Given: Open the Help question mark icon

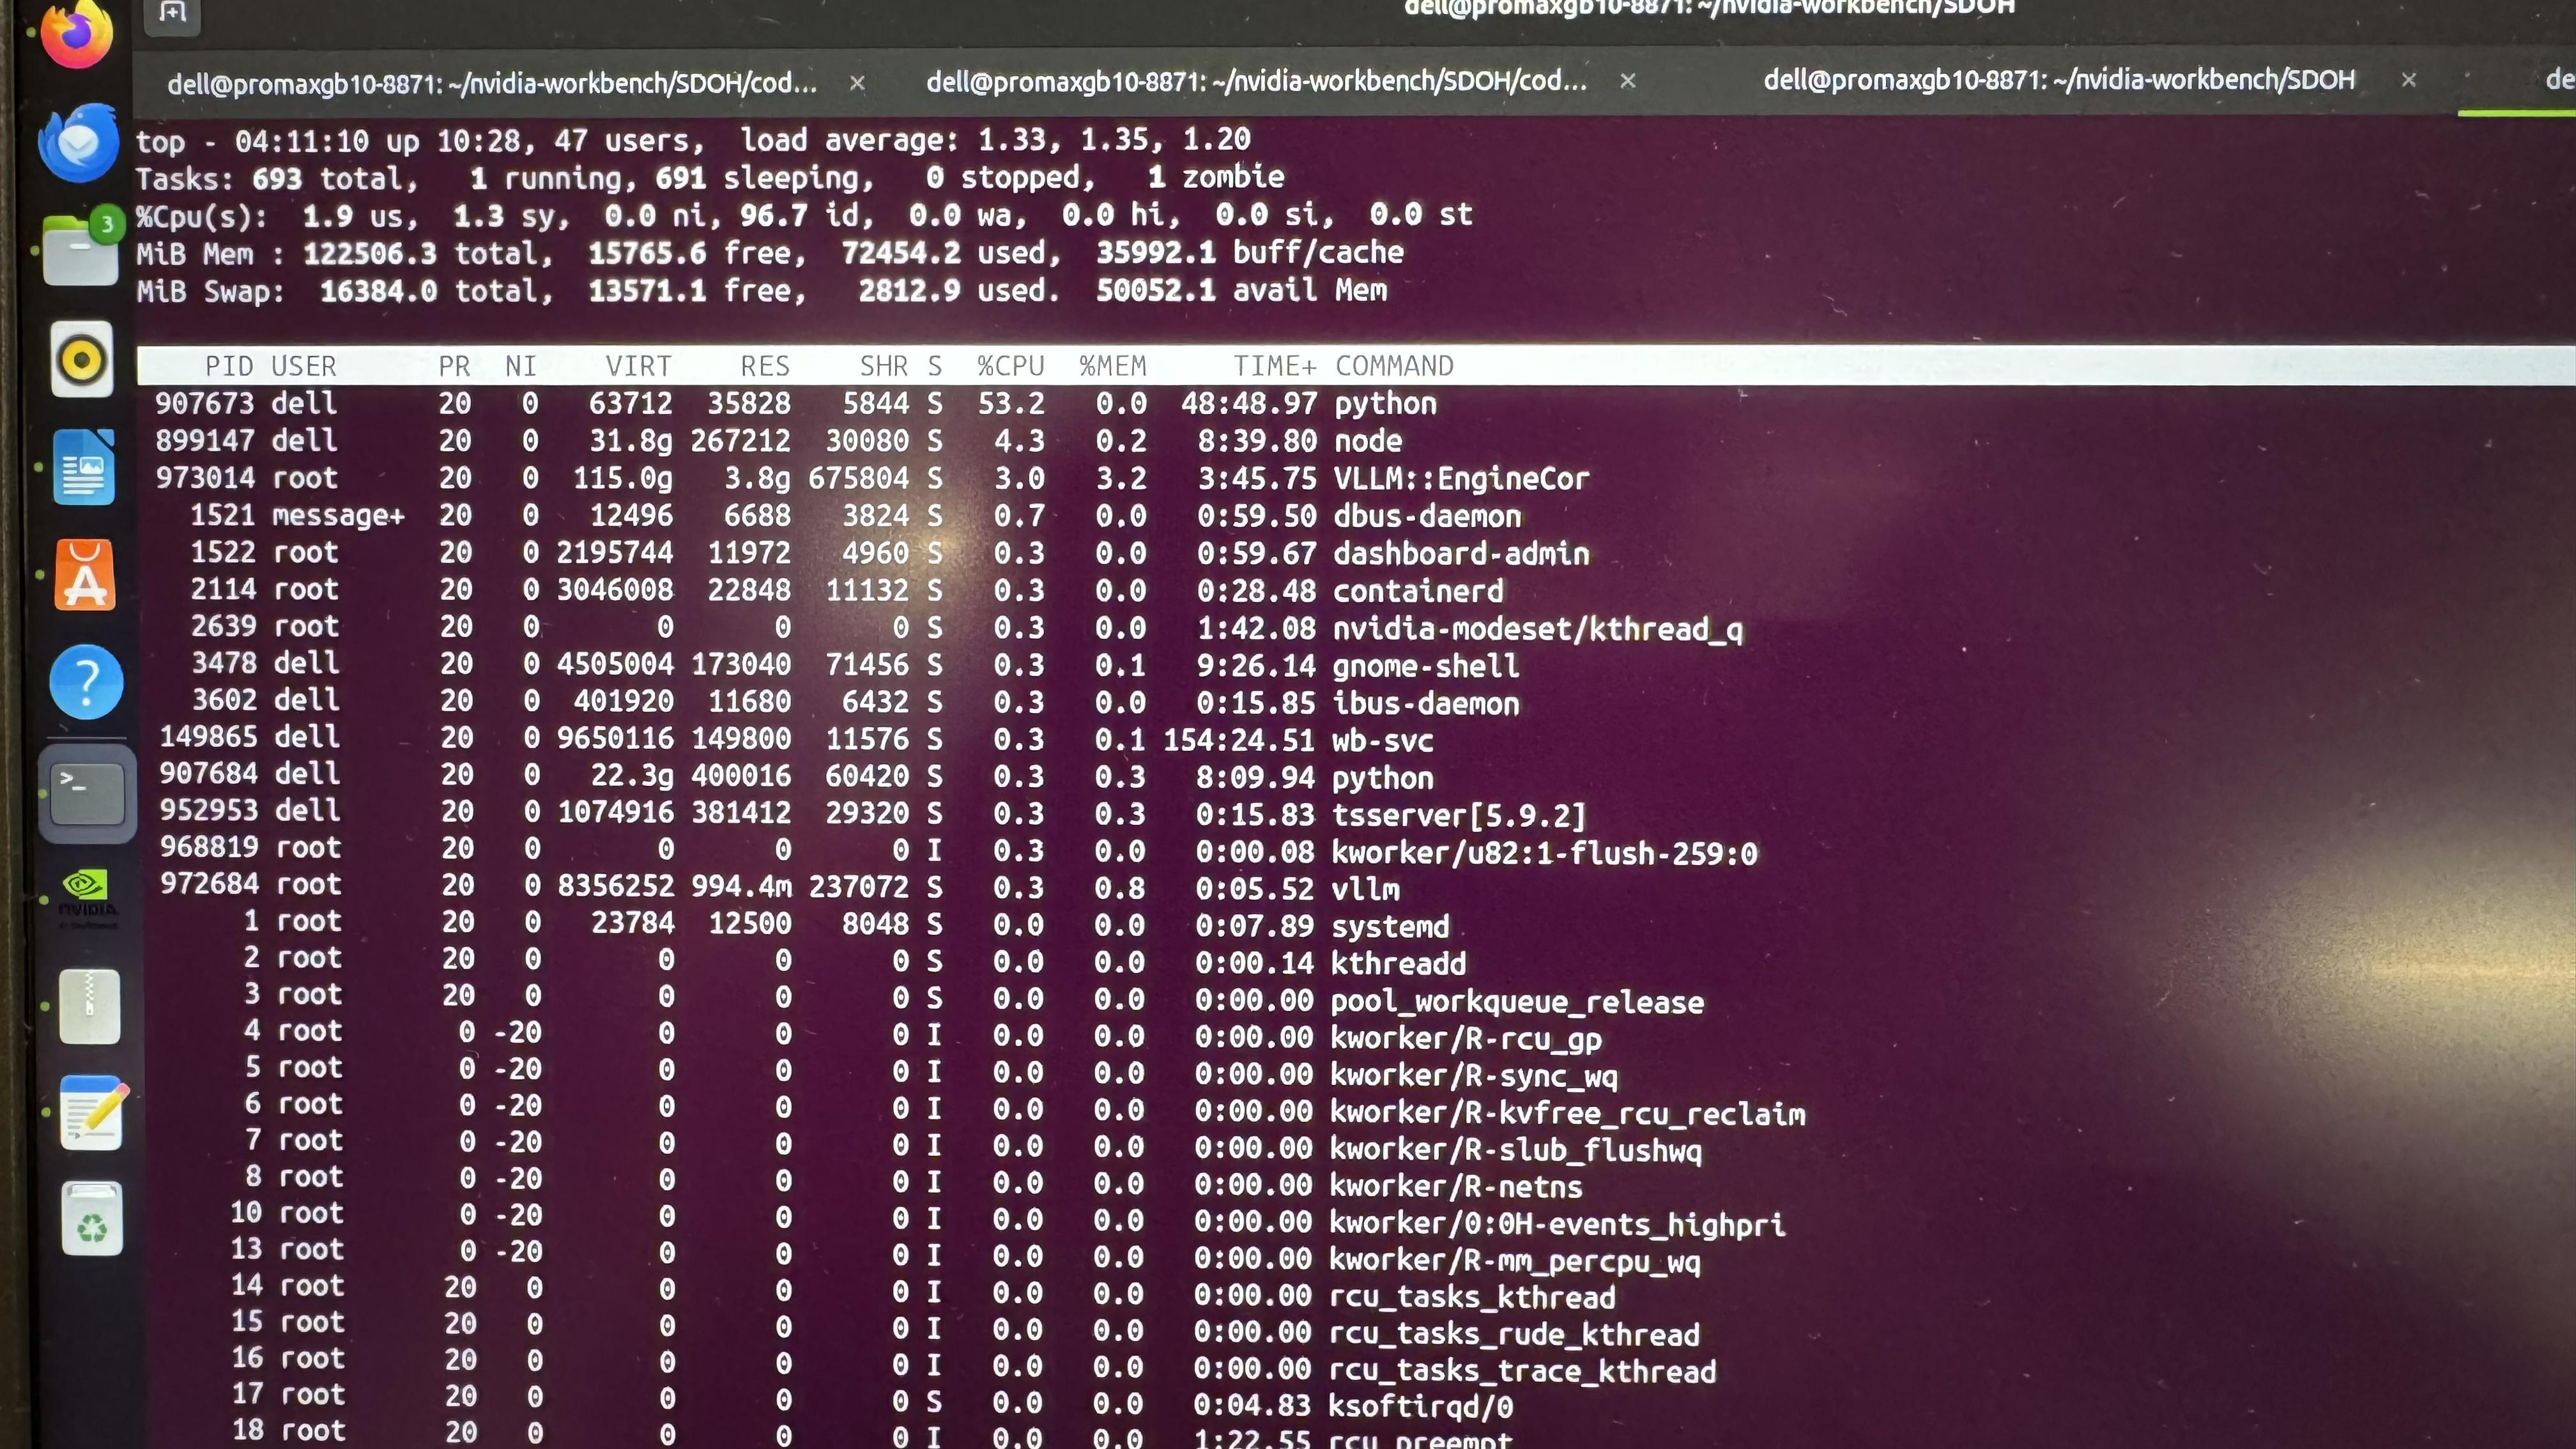Looking at the screenshot, I should tap(86, 683).
